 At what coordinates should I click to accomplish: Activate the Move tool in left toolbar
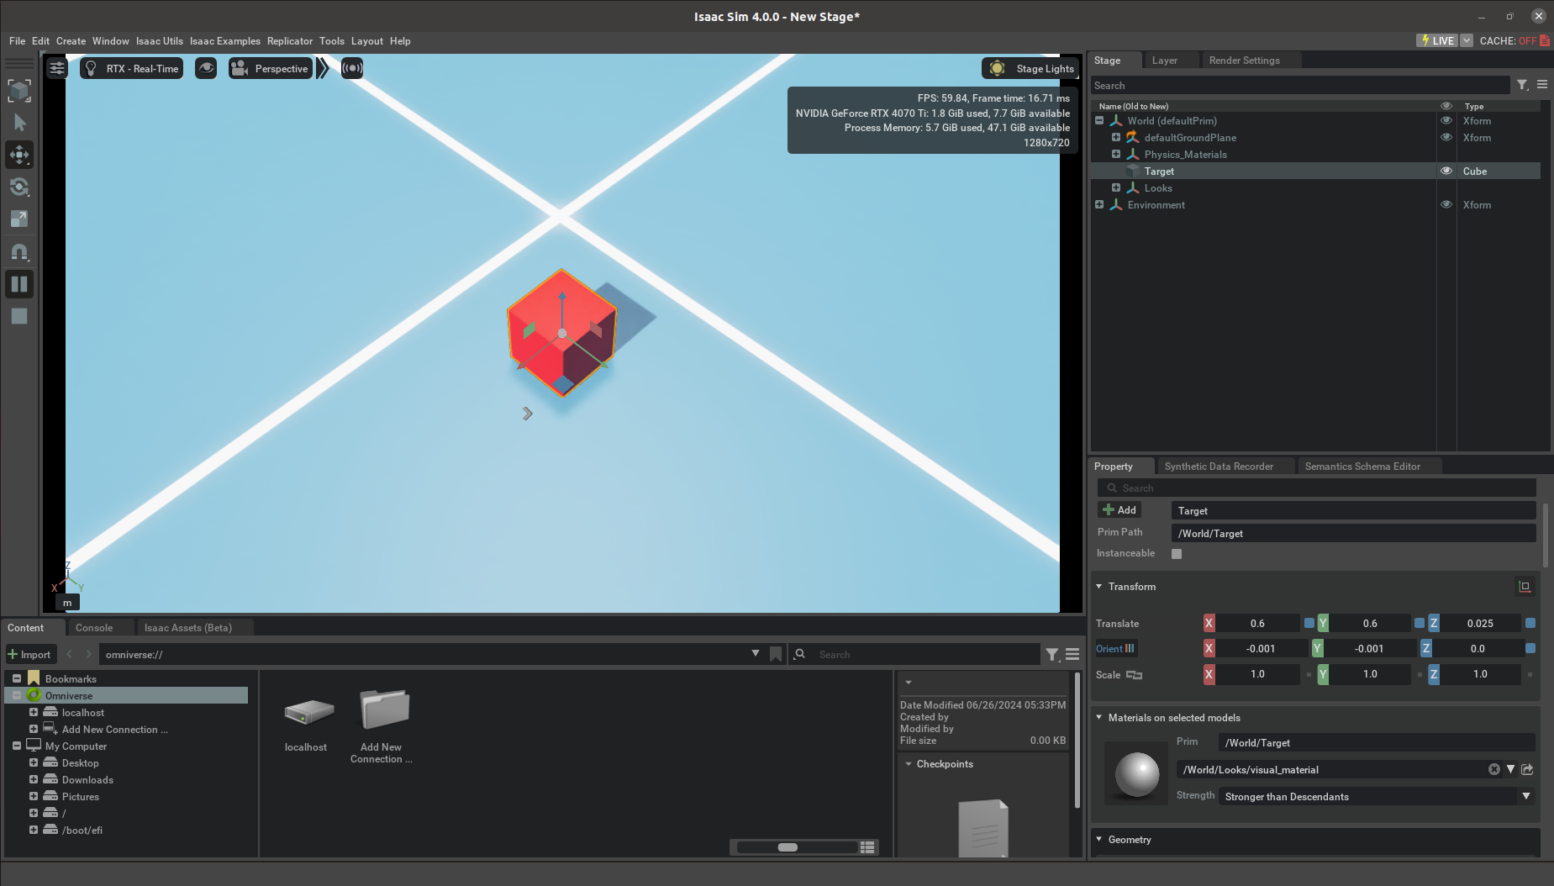coord(19,155)
